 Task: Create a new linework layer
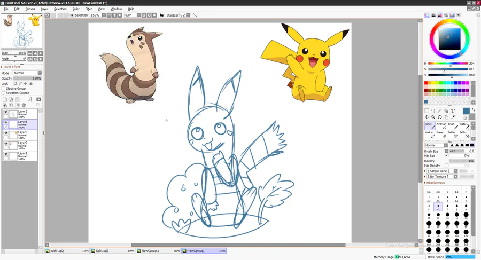pyautogui.click(x=11, y=99)
